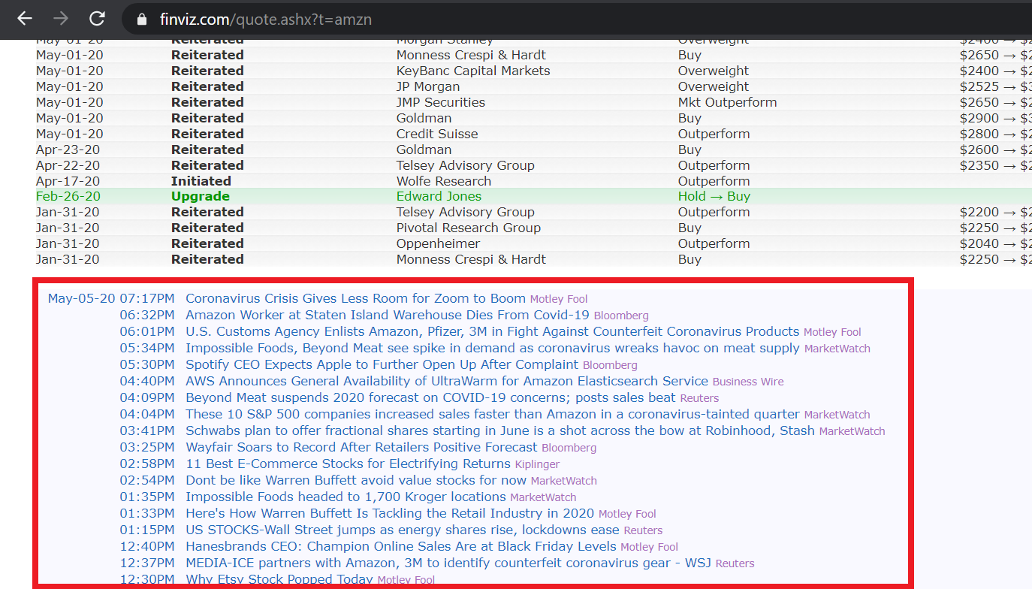Image resolution: width=1032 pixels, height=589 pixels.
Task: Click the Apr-23-20 date cell
Action: [x=68, y=150]
